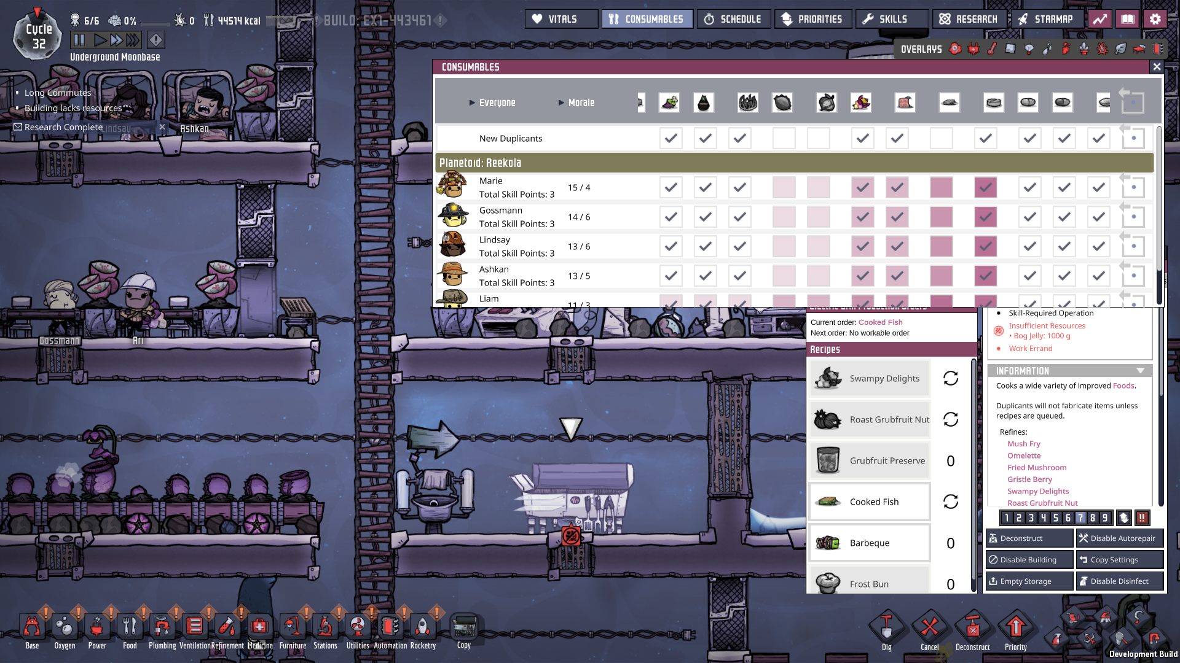The height and width of the screenshot is (663, 1180).
Task: Collapse the Information panel section
Action: click(x=1140, y=371)
